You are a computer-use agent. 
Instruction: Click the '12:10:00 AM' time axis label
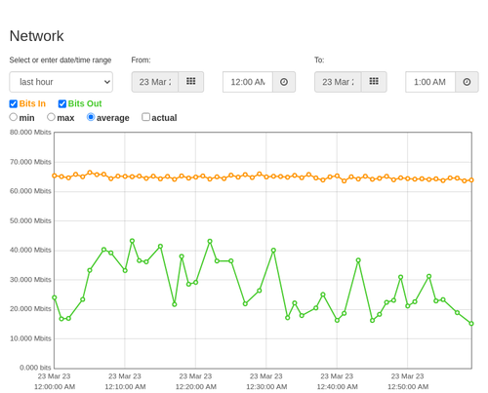[125, 387]
